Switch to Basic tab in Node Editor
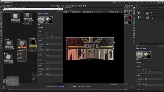This screenshot has width=164, height=92. click(43, 14)
